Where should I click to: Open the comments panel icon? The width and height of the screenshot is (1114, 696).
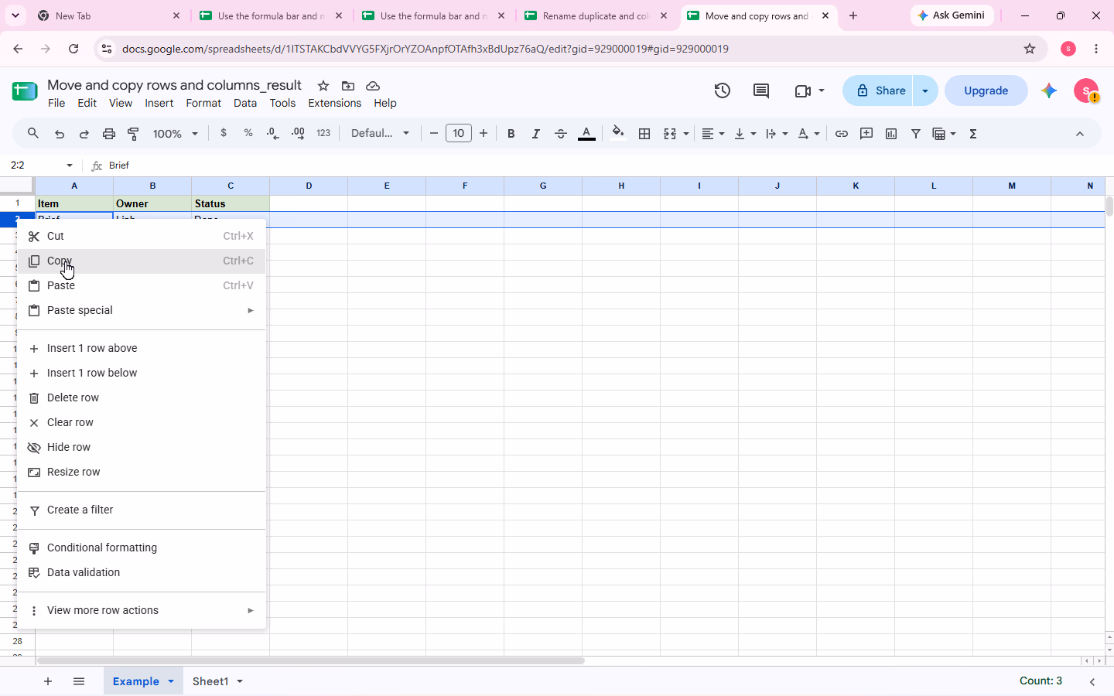coord(761,90)
